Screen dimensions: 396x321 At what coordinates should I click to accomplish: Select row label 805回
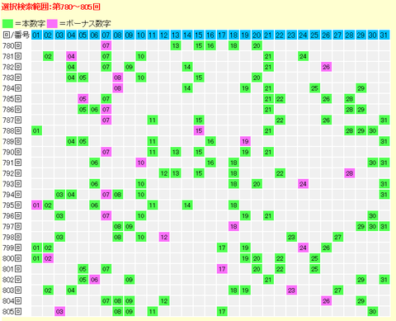(x=12, y=312)
